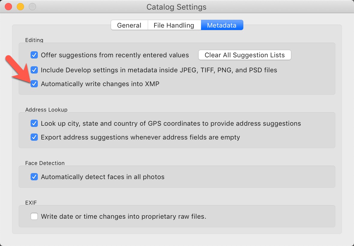
Task: Disable Export address suggestions checkbox
Action: (x=34, y=137)
